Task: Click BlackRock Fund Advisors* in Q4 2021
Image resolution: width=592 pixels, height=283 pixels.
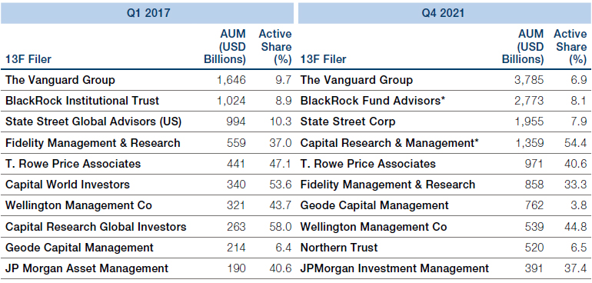Action: (x=373, y=101)
